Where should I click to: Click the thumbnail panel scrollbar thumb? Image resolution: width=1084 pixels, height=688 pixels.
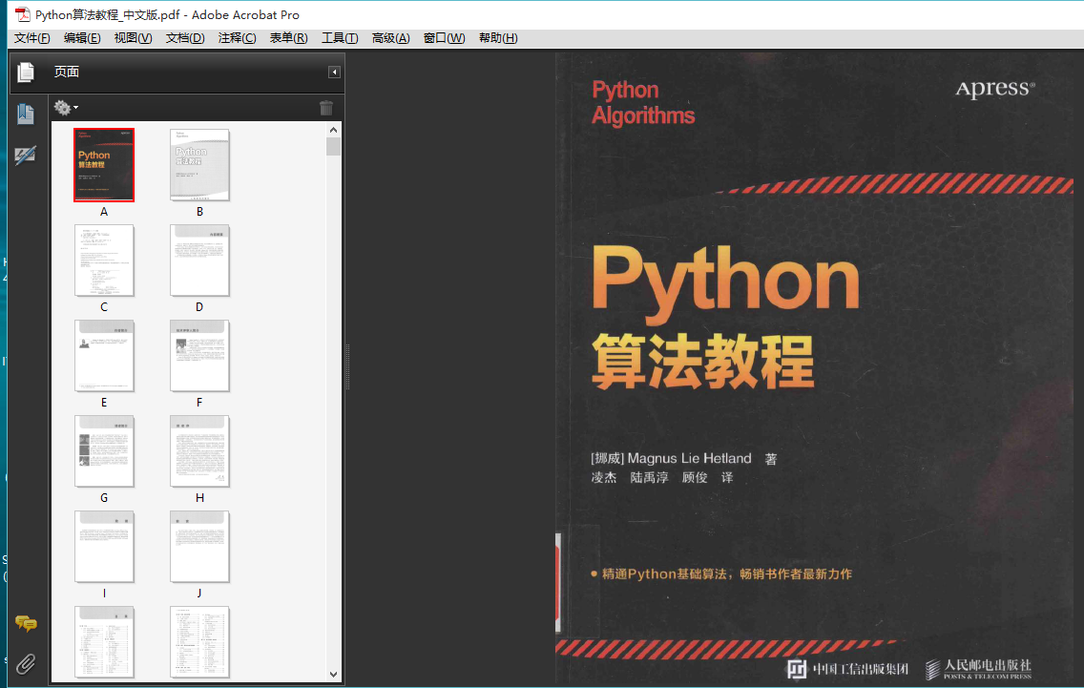[334, 147]
